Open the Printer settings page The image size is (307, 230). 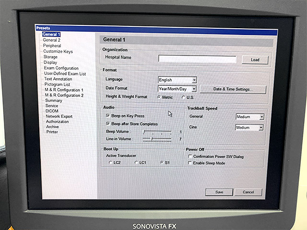click(52, 132)
